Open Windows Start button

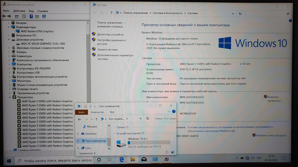9,161
